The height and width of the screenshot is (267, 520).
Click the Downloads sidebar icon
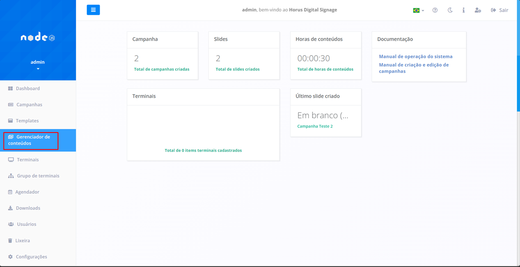[10, 208]
